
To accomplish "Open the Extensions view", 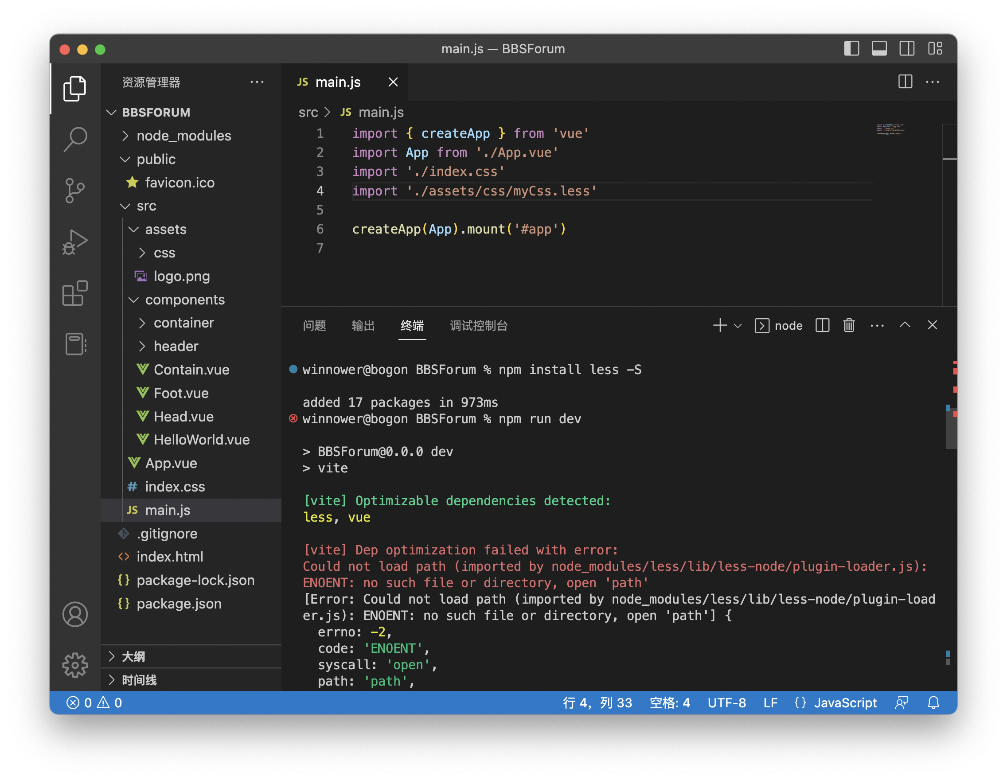I will tap(75, 293).
